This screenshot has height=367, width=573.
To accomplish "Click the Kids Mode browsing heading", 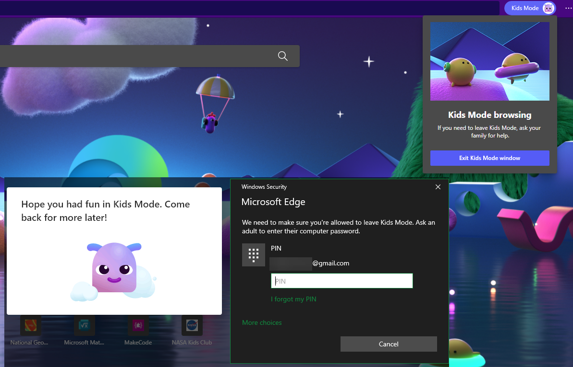I will (489, 115).
